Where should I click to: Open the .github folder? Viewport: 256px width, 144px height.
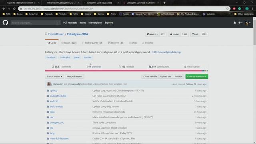click(54, 90)
